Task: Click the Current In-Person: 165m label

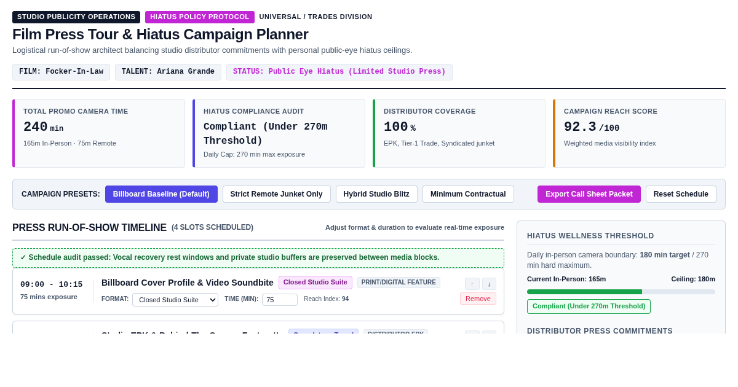Action: coord(566,279)
